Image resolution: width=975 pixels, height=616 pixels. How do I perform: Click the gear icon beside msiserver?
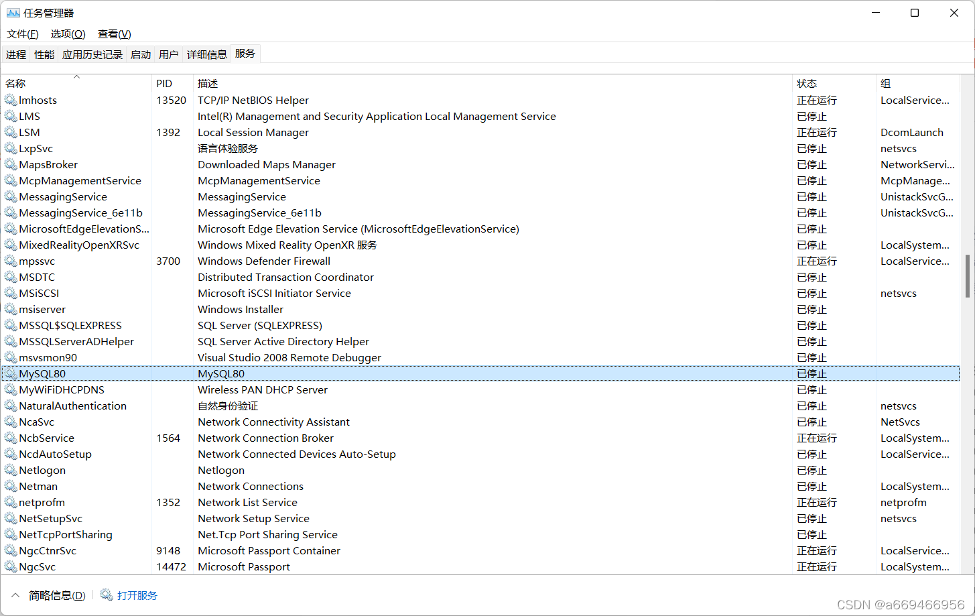tap(11, 310)
